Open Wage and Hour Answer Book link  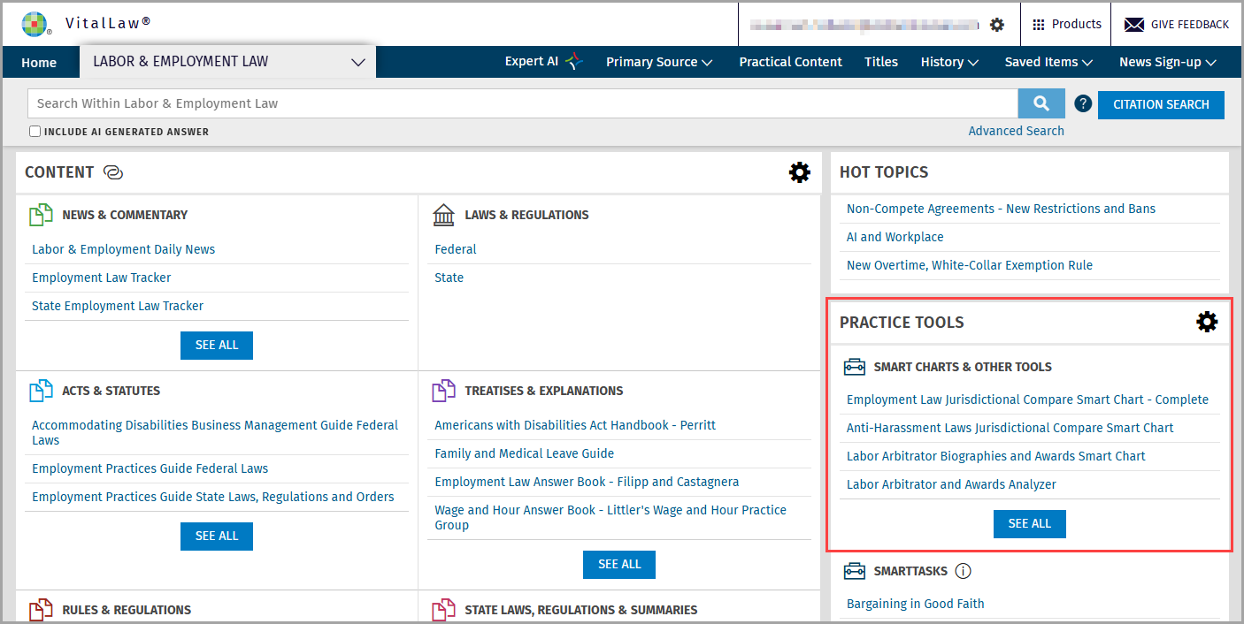point(610,517)
